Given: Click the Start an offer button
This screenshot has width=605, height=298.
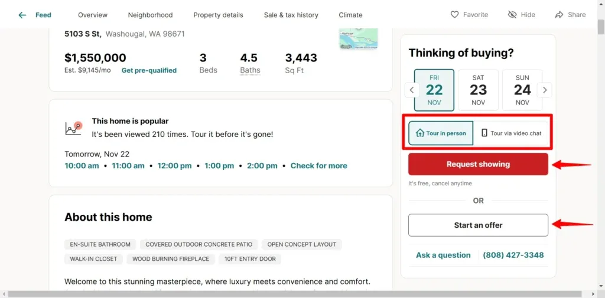Looking at the screenshot, I should [478, 225].
